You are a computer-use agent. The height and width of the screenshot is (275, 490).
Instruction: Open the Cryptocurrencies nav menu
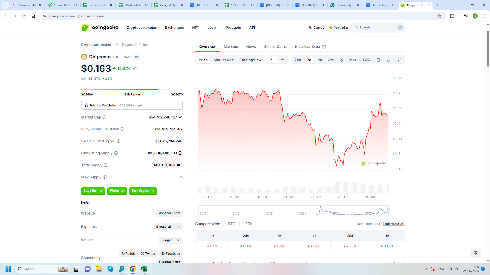[142, 28]
